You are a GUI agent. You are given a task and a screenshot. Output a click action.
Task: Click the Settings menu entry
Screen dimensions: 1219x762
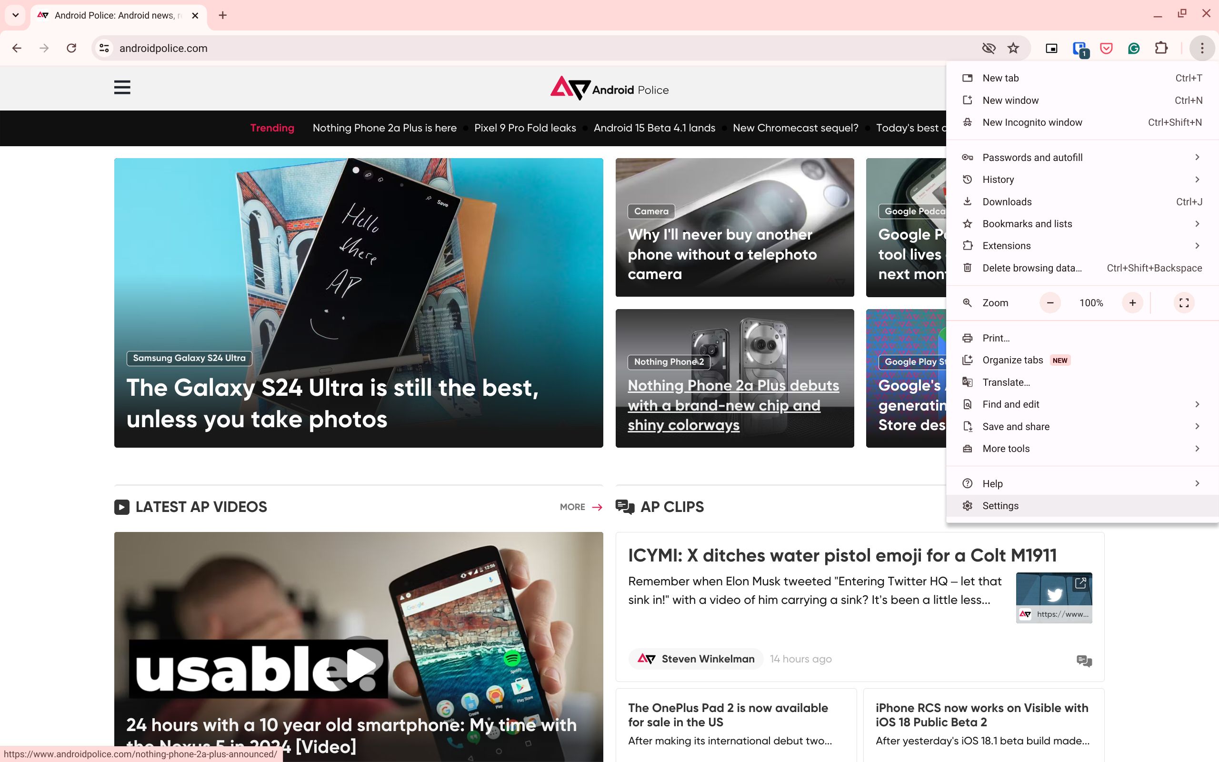1000,506
